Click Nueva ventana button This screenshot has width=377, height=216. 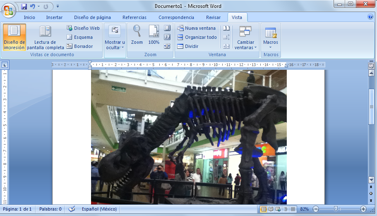(197, 28)
